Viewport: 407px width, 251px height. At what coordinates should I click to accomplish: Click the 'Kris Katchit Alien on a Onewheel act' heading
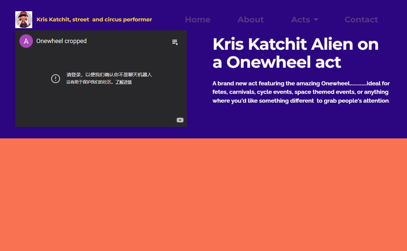pos(296,53)
